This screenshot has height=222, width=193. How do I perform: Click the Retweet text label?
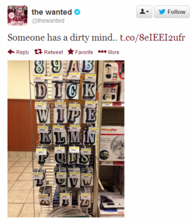(54, 52)
